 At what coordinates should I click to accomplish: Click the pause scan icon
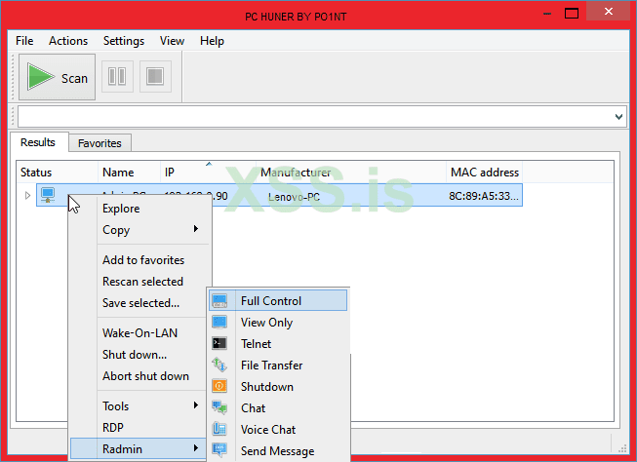117,76
